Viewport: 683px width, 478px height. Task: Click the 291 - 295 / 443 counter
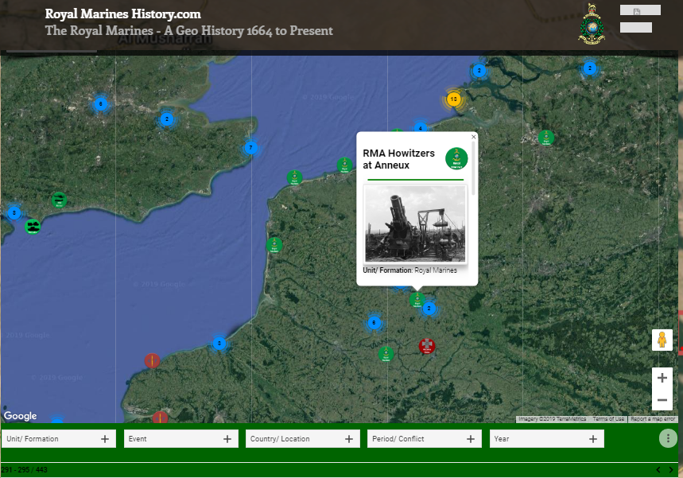24,470
